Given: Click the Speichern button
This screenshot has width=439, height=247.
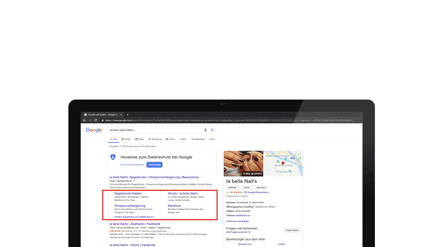Looking at the screenshot, I should [x=261, y=188].
